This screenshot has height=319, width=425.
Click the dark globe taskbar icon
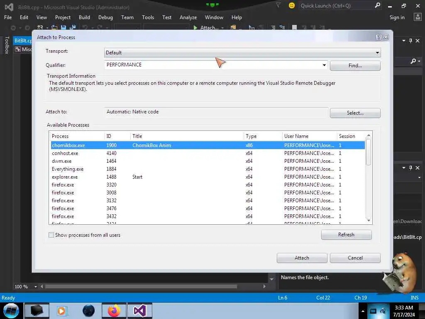[x=89, y=311]
